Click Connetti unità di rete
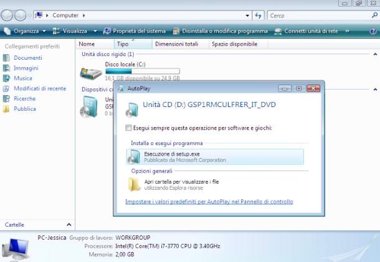380x262 pixels. 306,31
